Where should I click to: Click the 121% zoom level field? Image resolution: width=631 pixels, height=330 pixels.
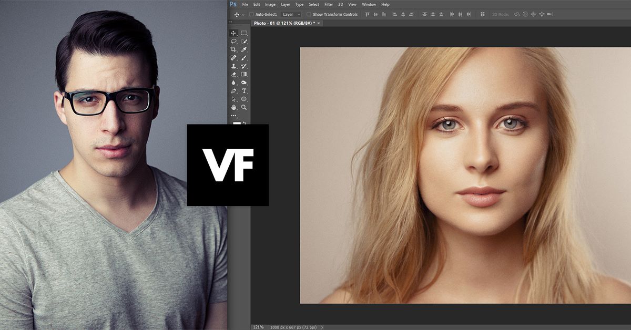click(258, 327)
